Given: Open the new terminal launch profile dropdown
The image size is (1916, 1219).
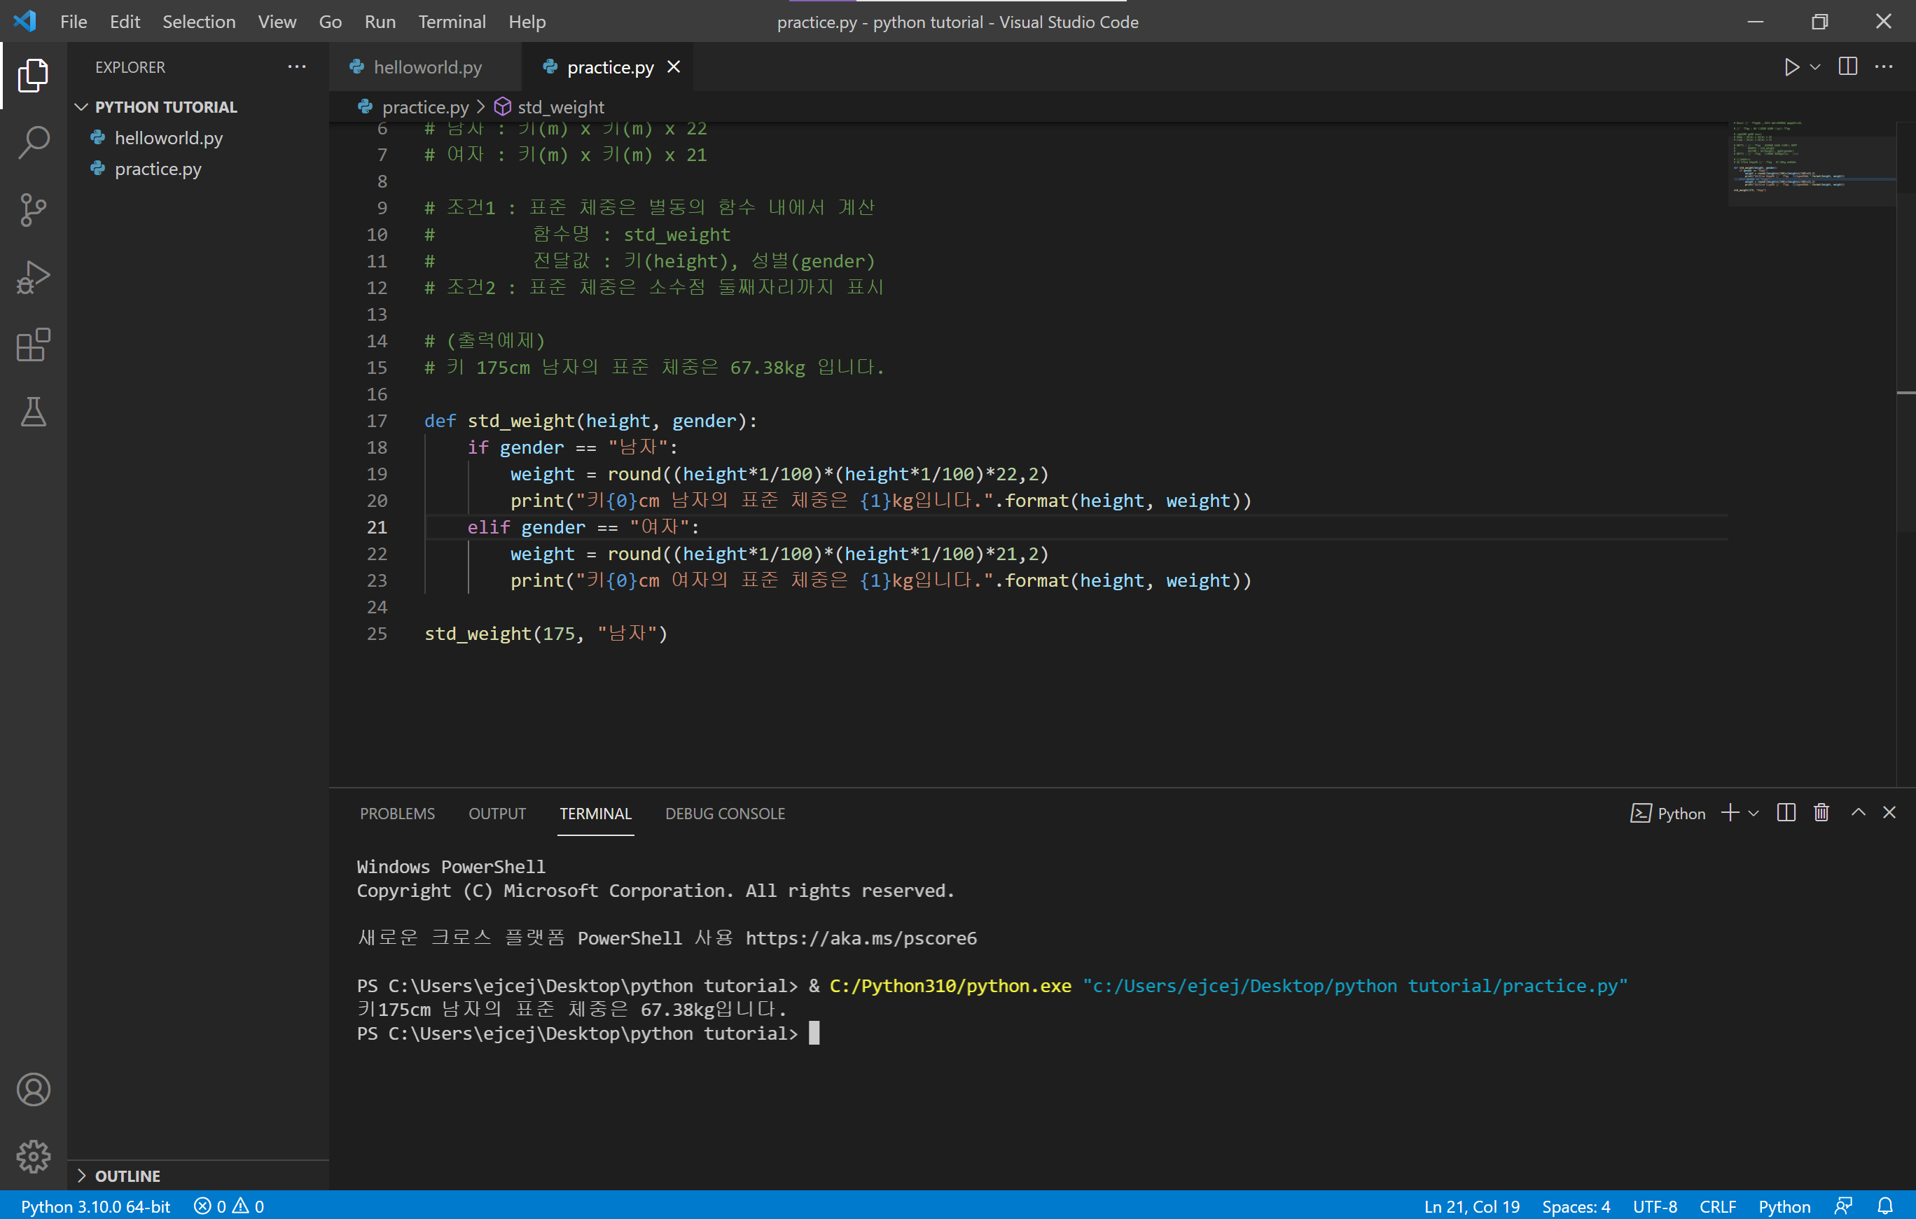Looking at the screenshot, I should click(1753, 812).
